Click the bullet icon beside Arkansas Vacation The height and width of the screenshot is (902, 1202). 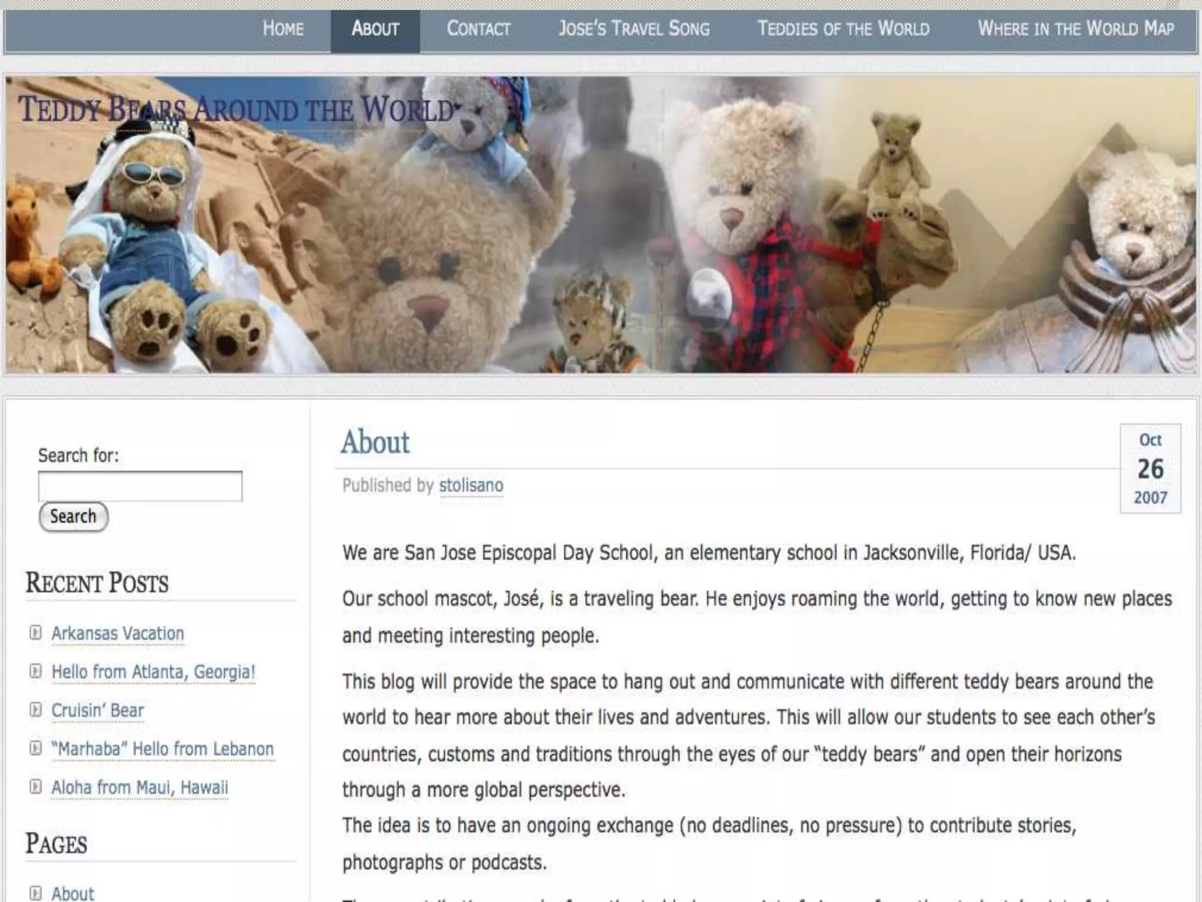36,632
